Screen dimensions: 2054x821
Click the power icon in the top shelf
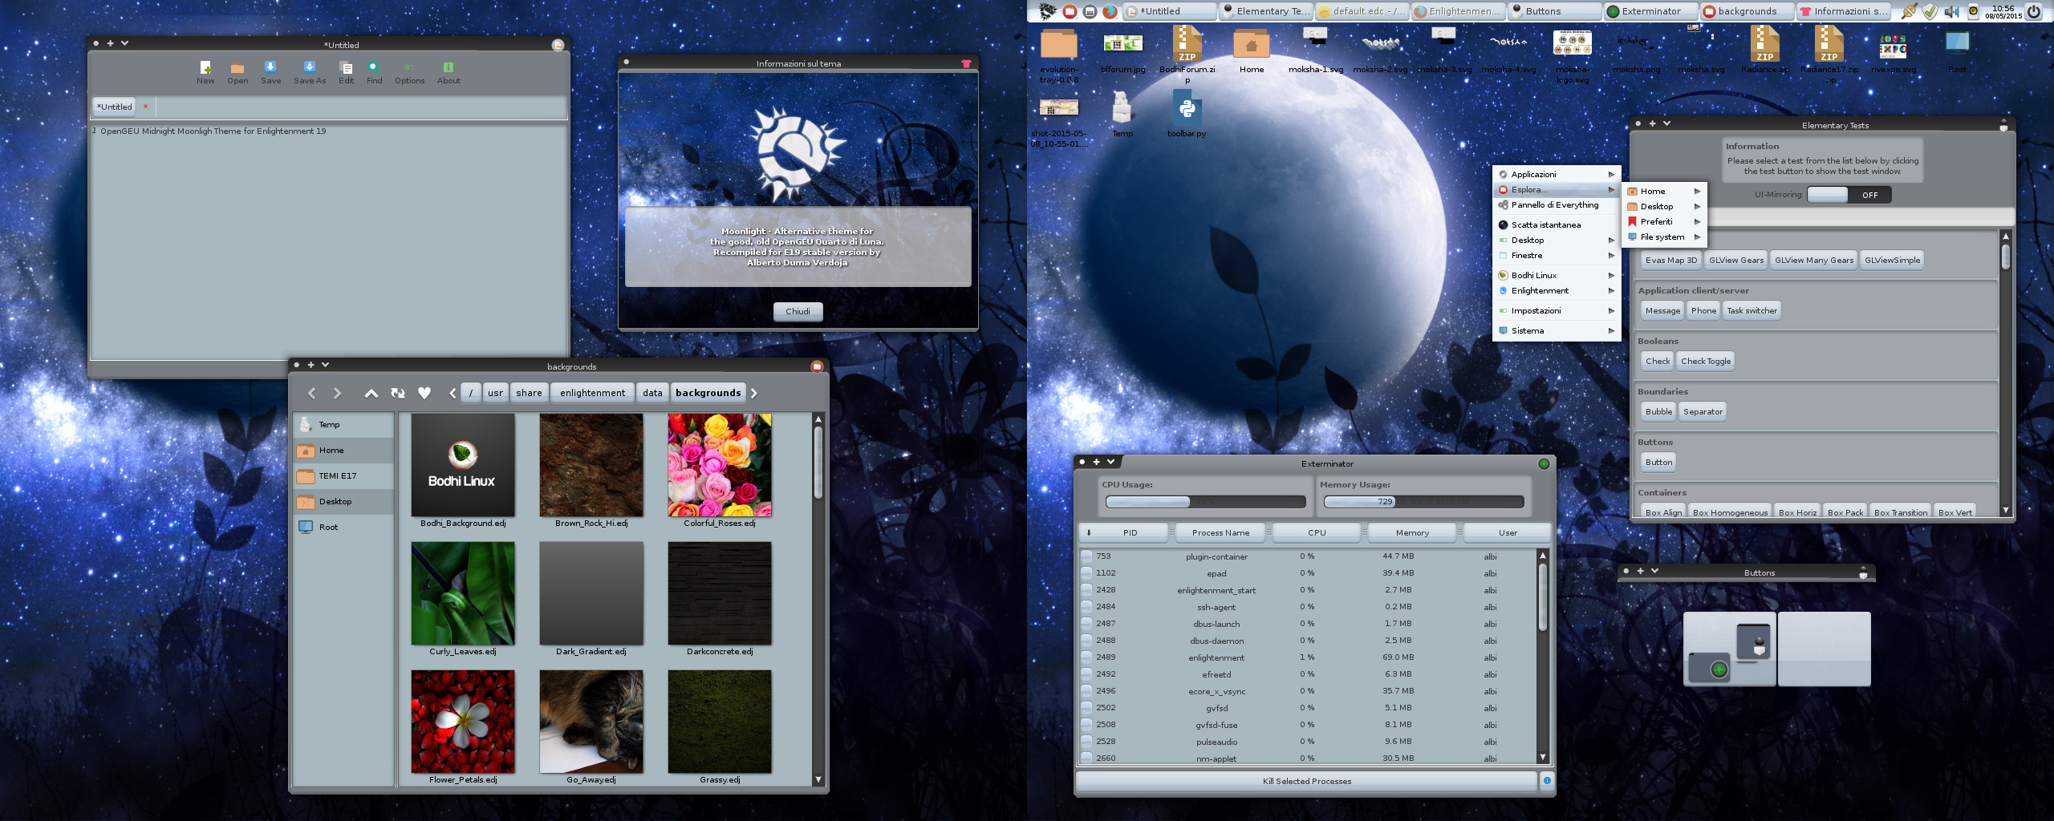pyautogui.click(x=2034, y=11)
